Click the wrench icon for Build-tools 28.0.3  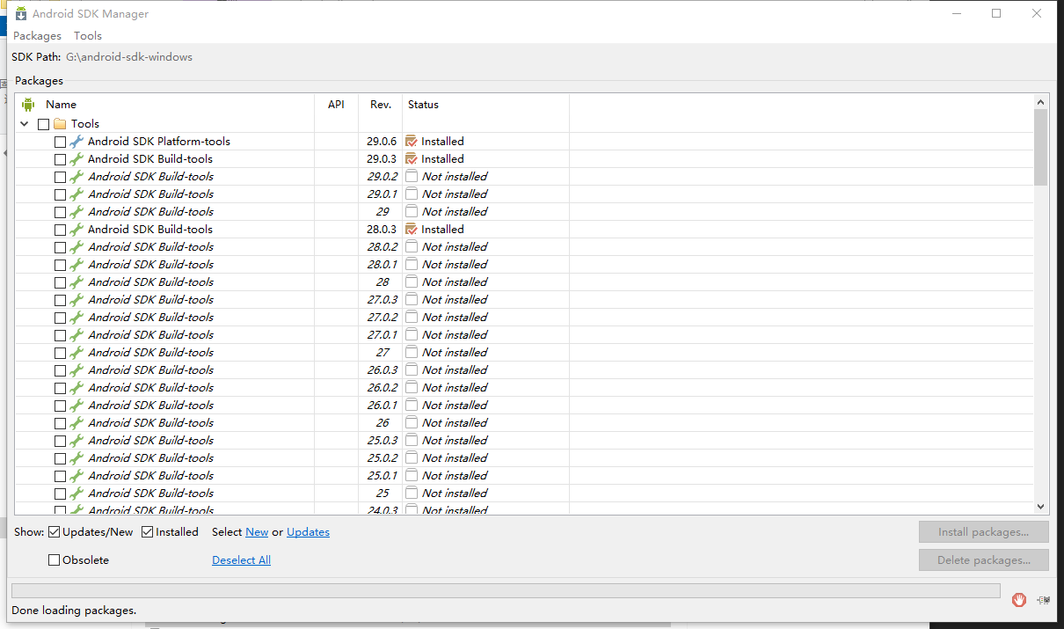click(x=77, y=230)
